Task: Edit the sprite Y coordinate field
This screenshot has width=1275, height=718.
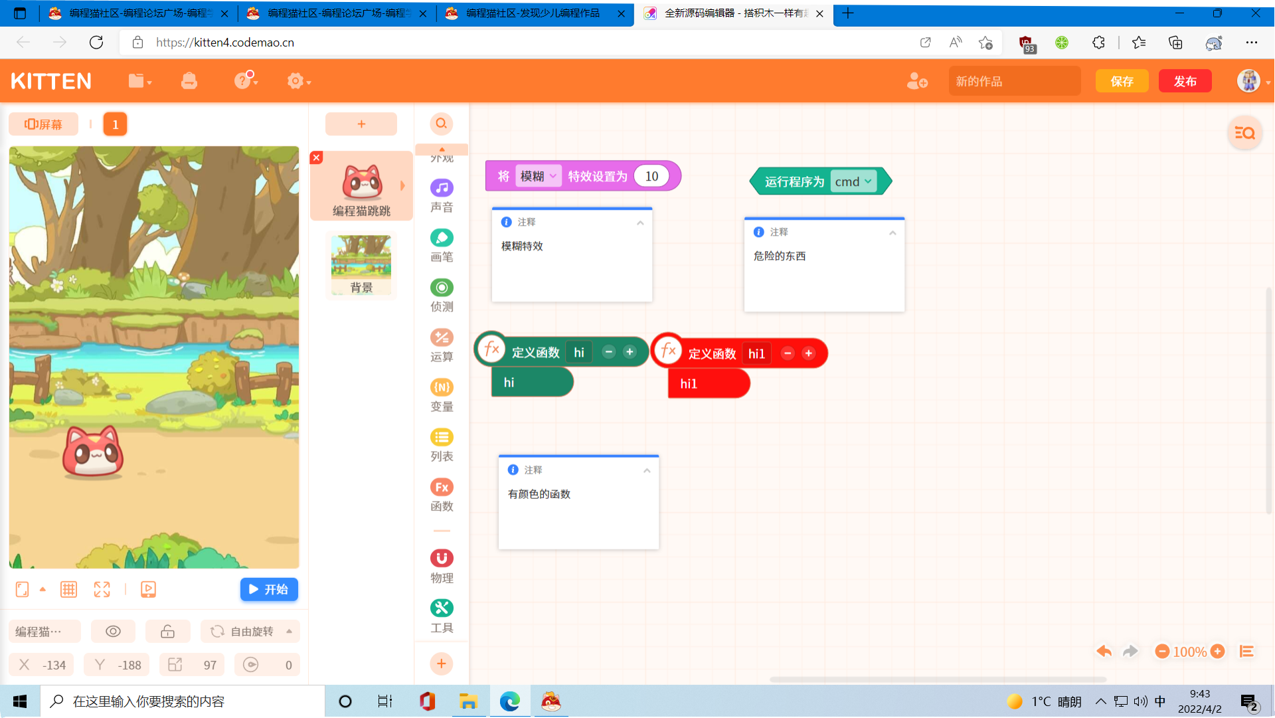Action: tap(118, 665)
